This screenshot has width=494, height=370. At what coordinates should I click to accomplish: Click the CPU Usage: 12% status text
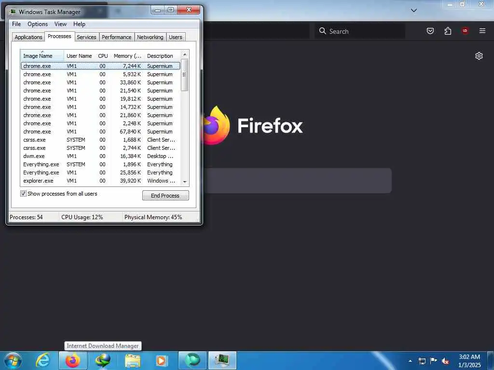(82, 217)
